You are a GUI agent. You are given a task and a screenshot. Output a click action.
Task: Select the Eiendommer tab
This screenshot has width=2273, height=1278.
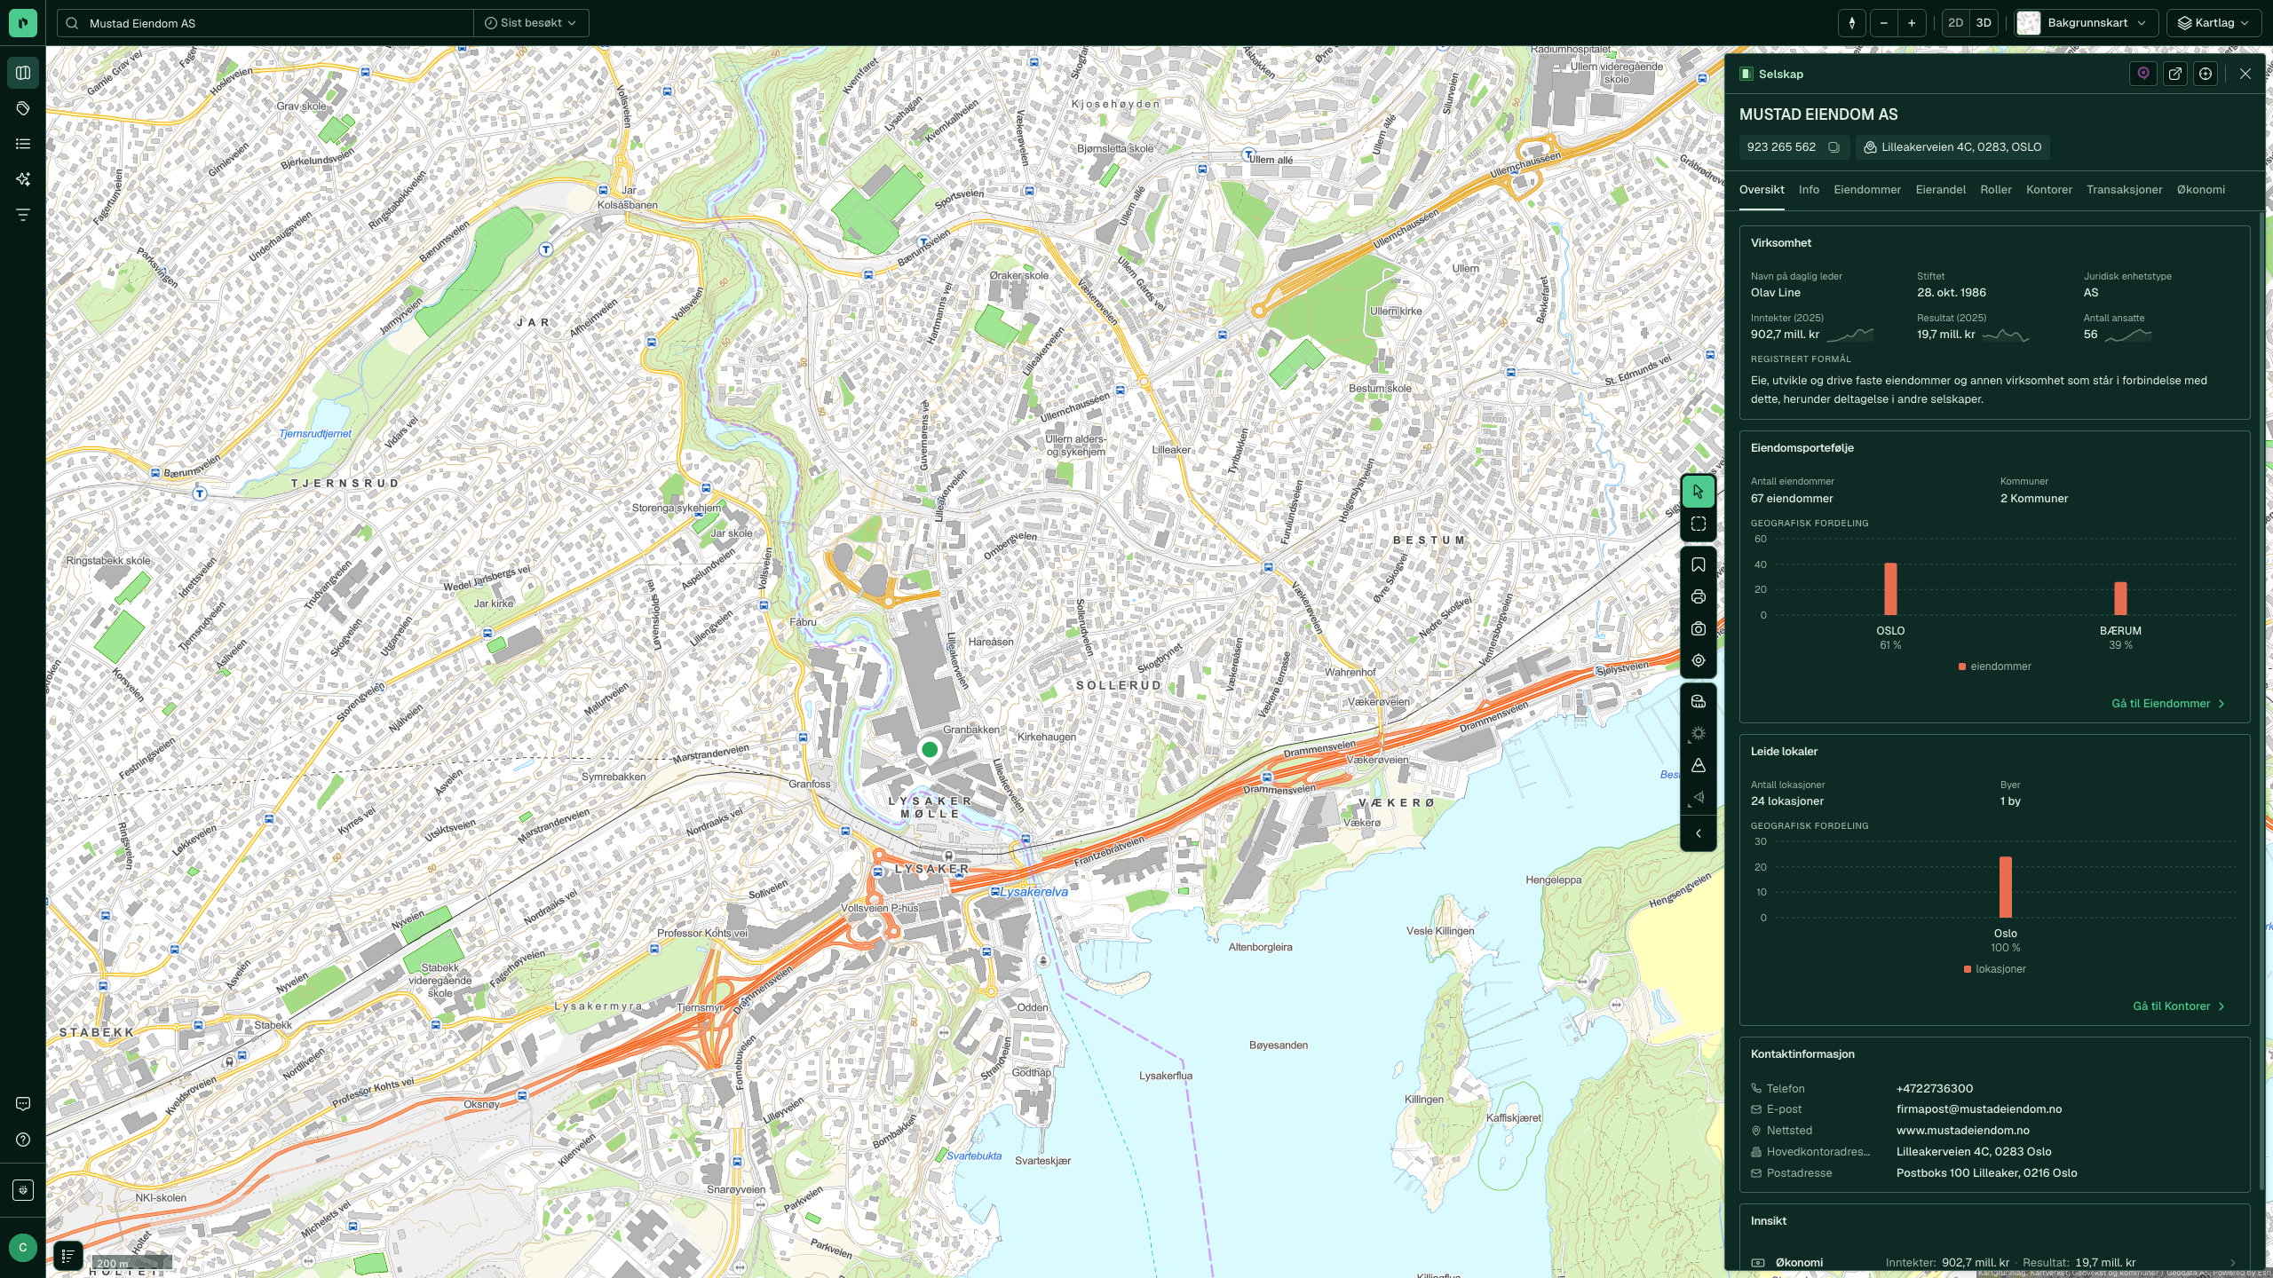(x=1867, y=190)
